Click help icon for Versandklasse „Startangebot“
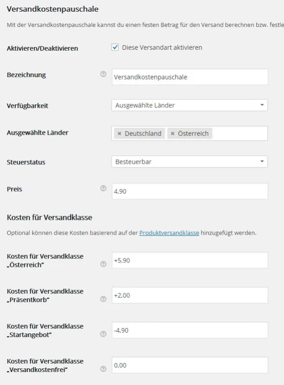 point(103,334)
